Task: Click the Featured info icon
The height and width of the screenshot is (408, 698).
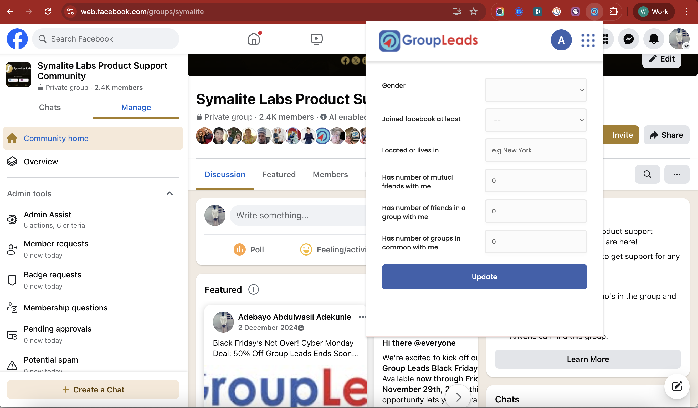Action: 253,289
